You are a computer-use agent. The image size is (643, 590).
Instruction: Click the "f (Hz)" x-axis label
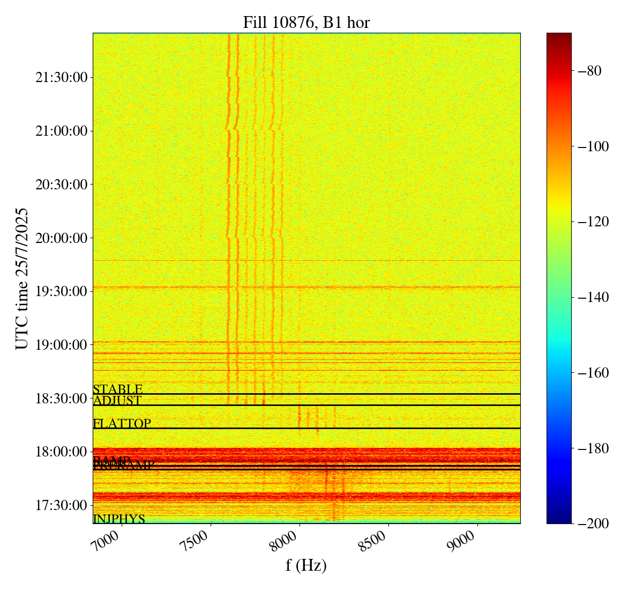306,566
